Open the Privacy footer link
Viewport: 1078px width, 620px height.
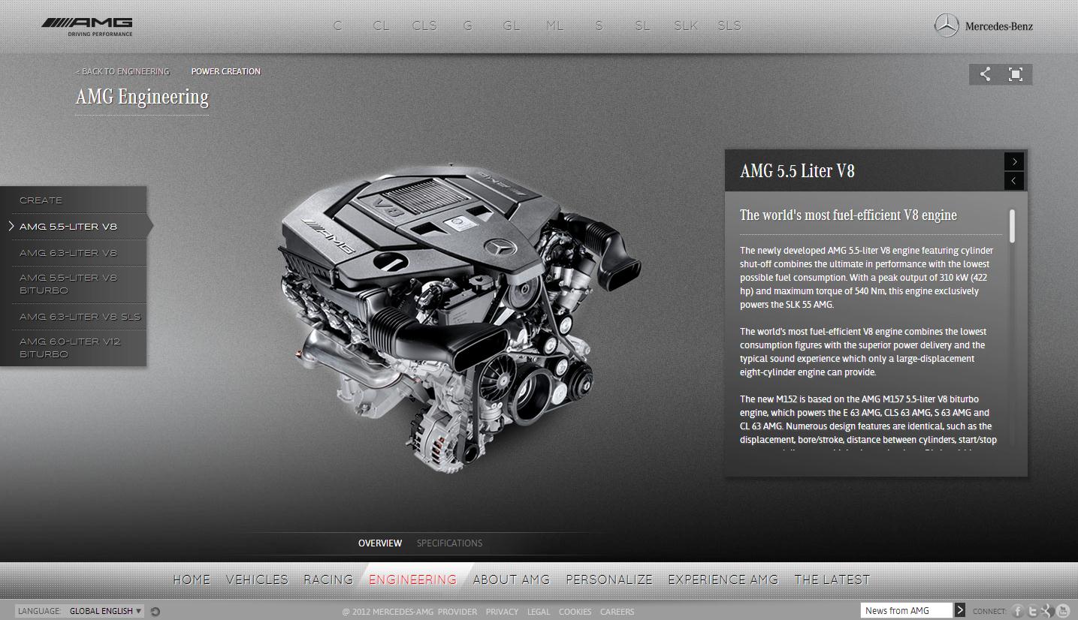[x=502, y=612]
